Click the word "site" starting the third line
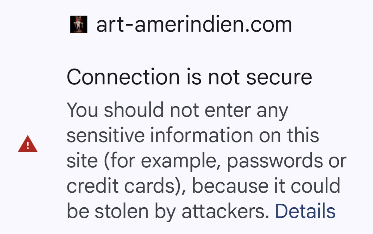The image size is (373, 234). click(x=79, y=161)
